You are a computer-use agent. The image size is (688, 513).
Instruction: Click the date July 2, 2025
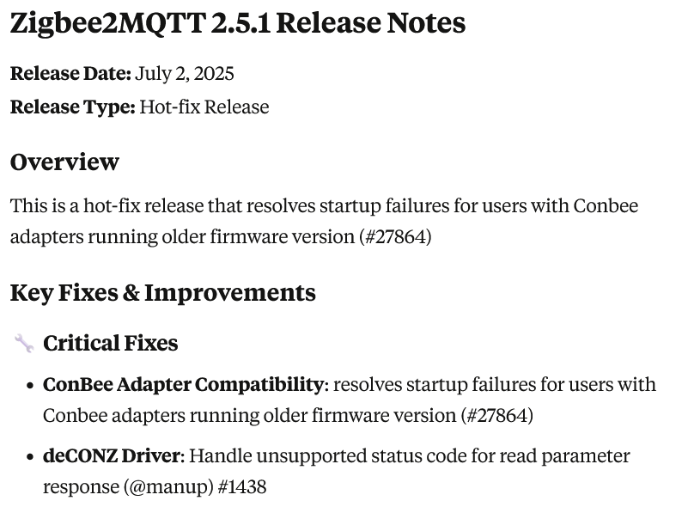185,73
